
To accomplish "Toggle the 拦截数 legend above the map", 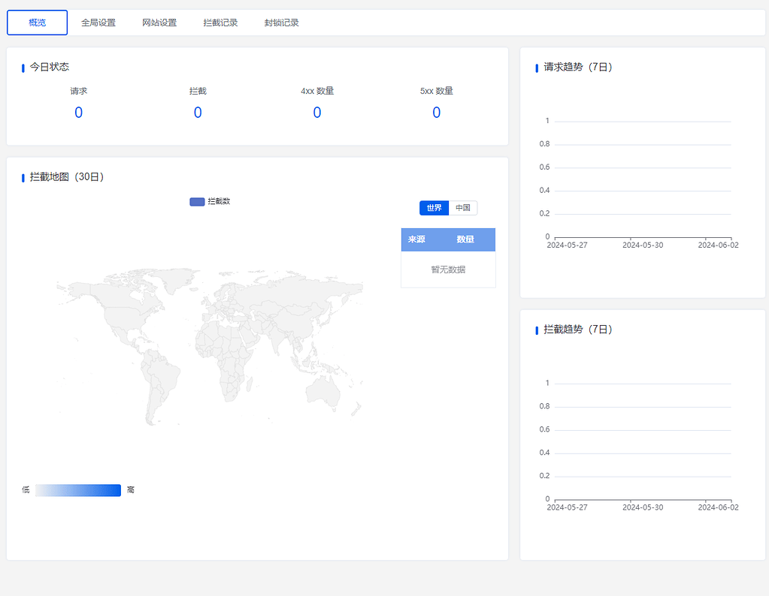I will [210, 201].
